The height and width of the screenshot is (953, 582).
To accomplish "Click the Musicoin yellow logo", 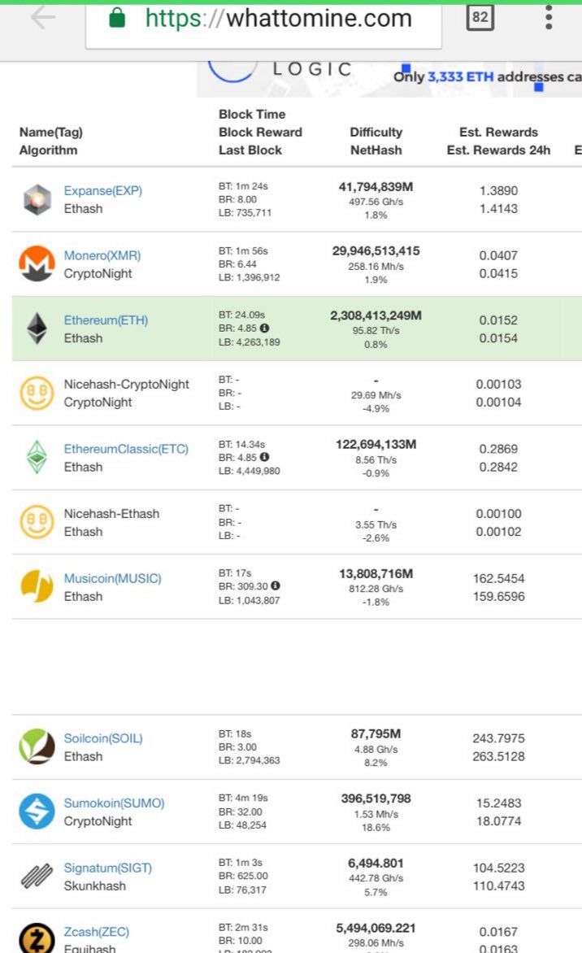I will coord(37,586).
